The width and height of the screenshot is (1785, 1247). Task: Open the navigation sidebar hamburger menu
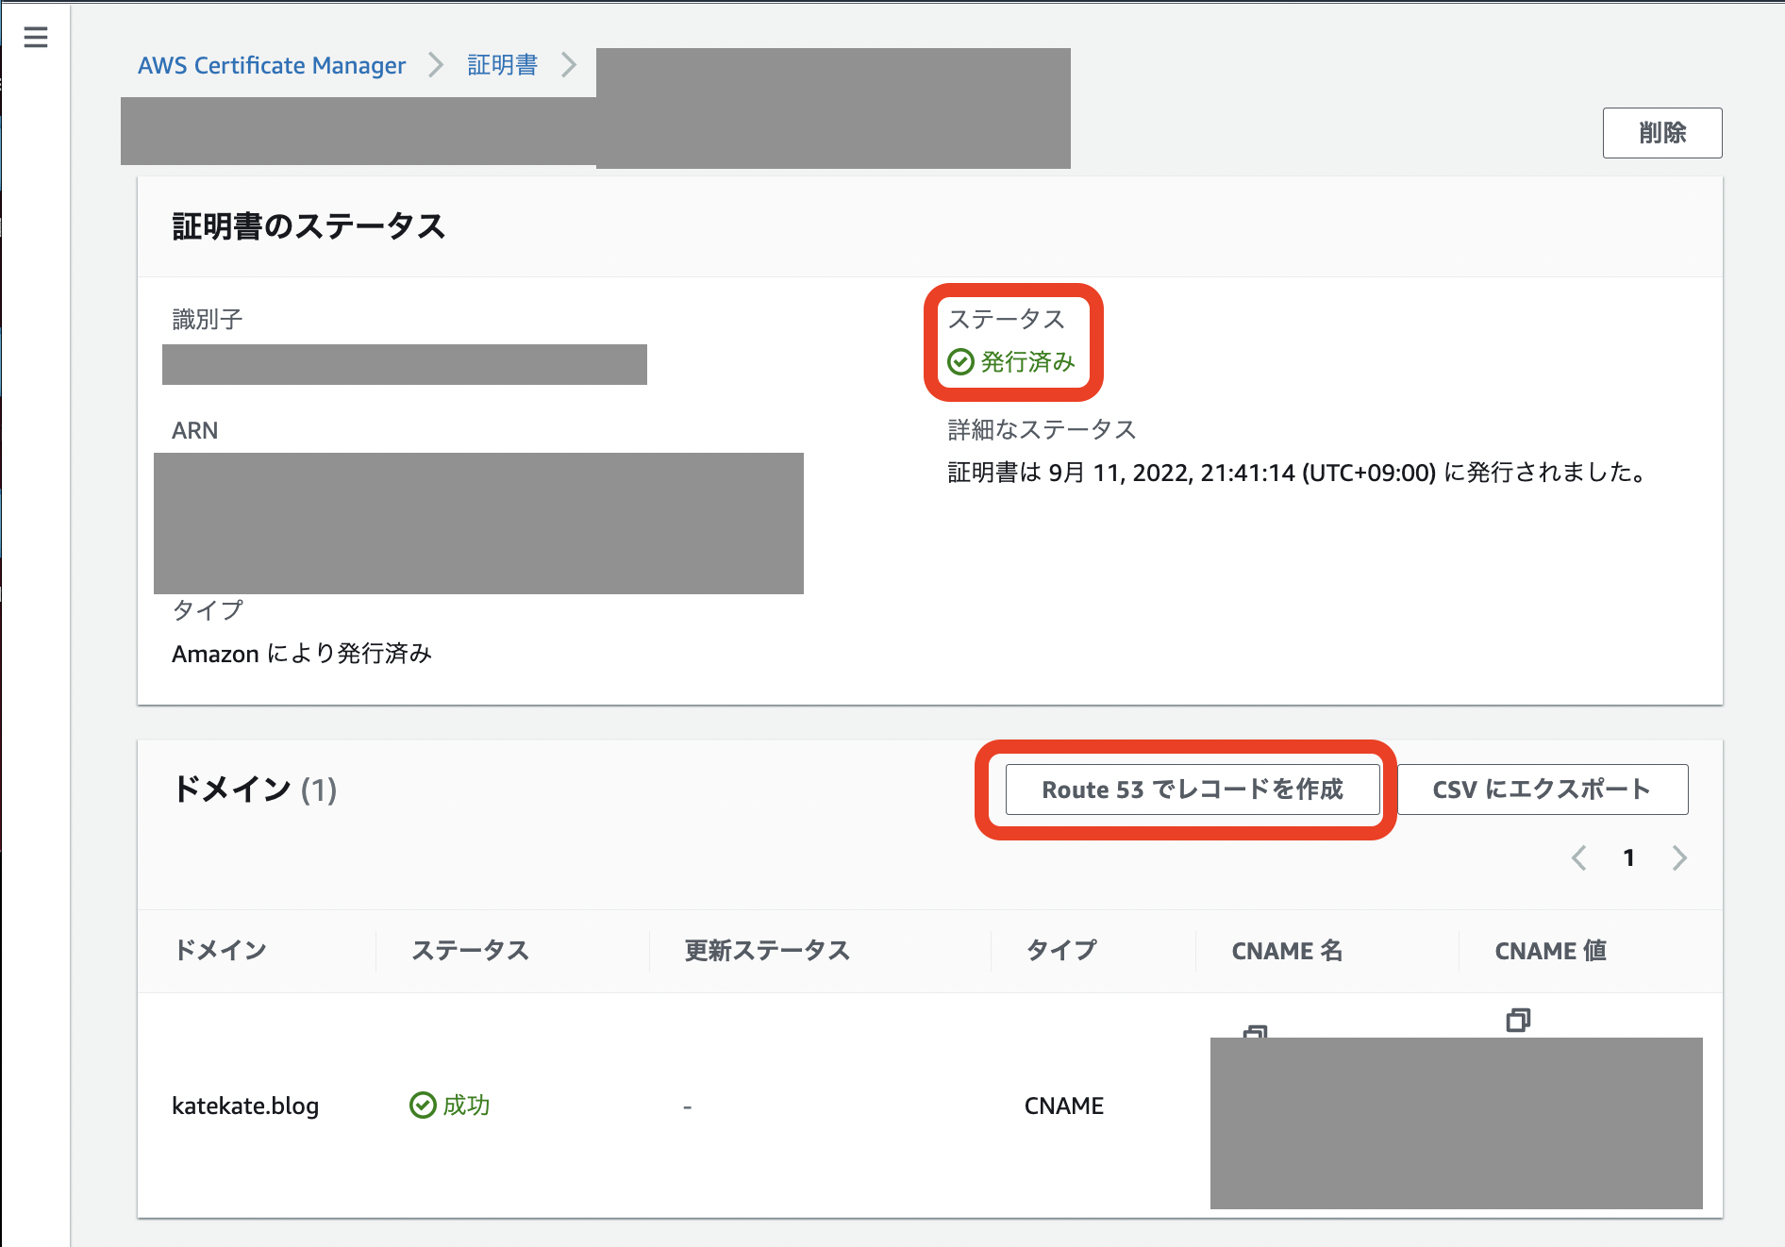pos(36,37)
